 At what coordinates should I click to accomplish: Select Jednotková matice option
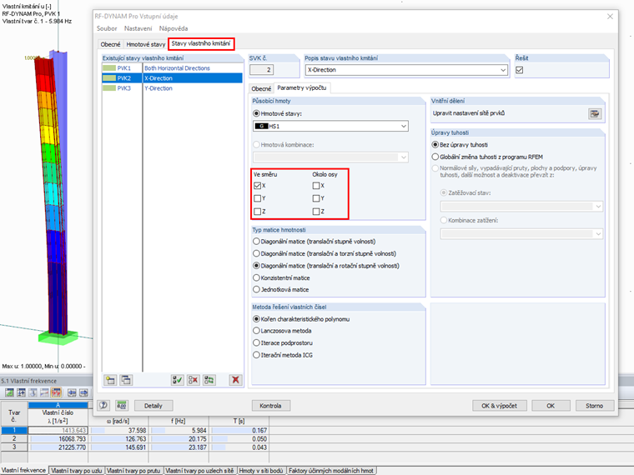point(256,290)
